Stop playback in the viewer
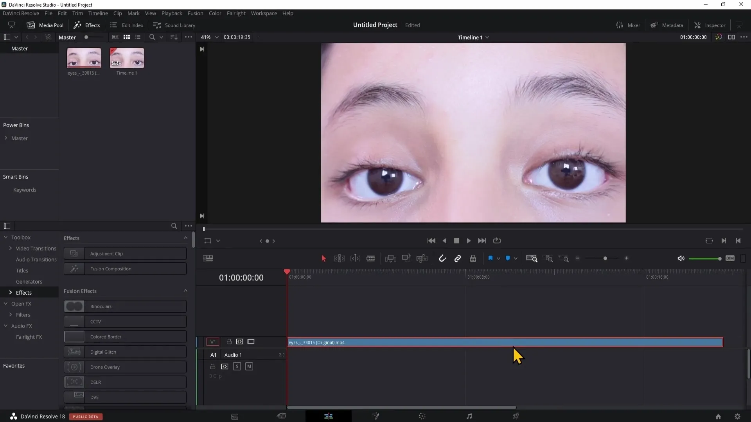This screenshot has width=751, height=422. [456, 241]
